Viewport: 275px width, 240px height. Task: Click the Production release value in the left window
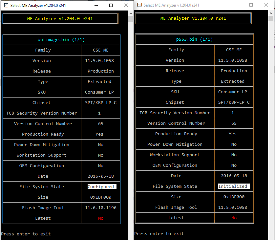coord(101,71)
